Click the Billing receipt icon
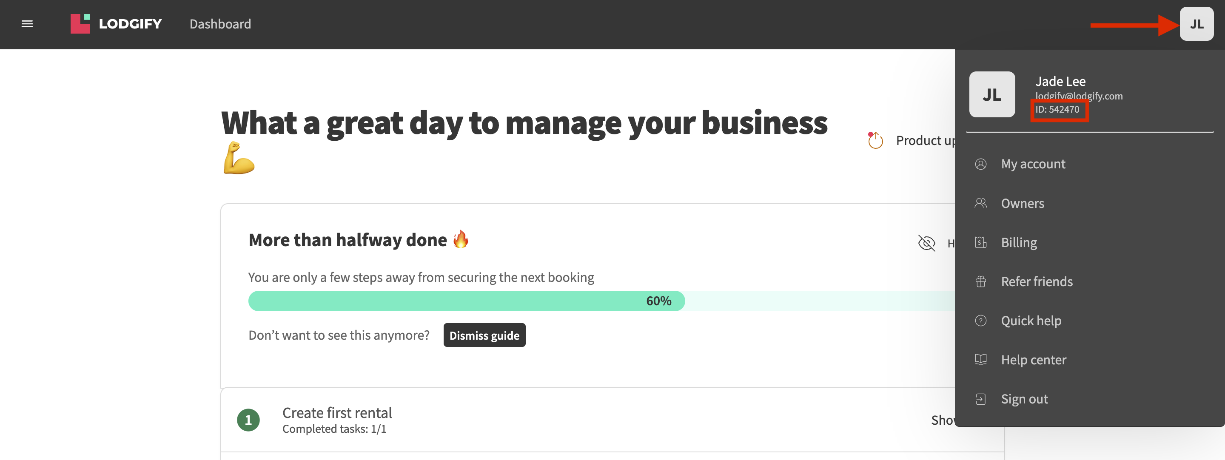Screen dimensions: 1225x460 [x=980, y=242]
